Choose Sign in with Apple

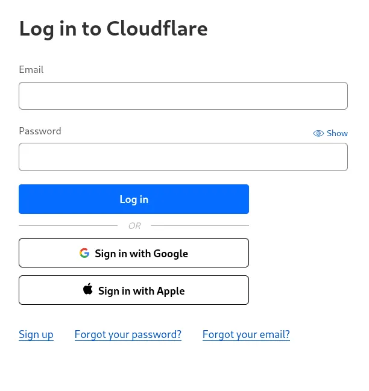coord(134,290)
